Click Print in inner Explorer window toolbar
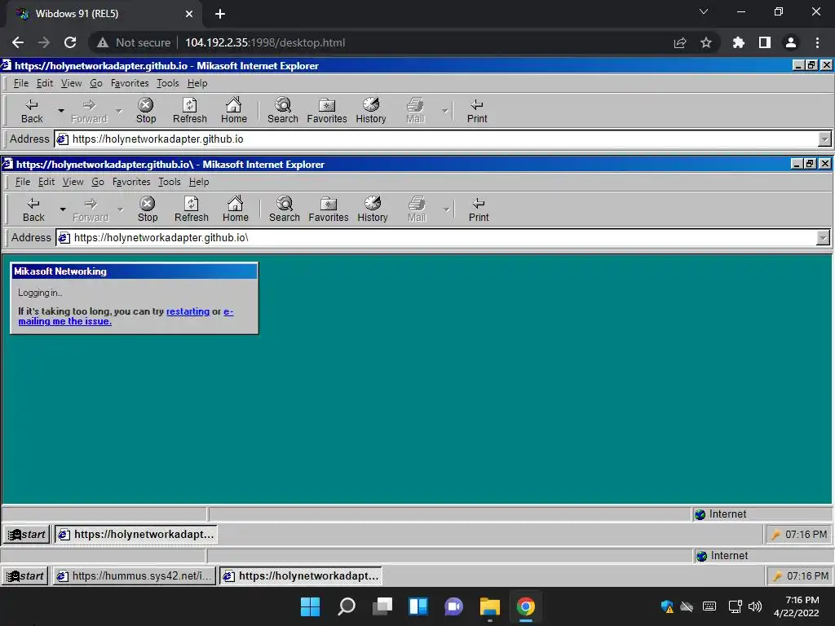Viewport: 835px width, 626px height. [478, 209]
